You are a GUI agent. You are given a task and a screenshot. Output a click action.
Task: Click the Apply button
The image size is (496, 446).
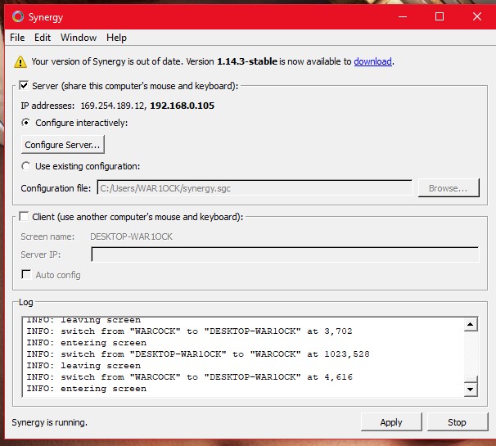coord(391,422)
